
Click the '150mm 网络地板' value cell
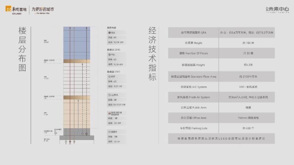[247, 118]
